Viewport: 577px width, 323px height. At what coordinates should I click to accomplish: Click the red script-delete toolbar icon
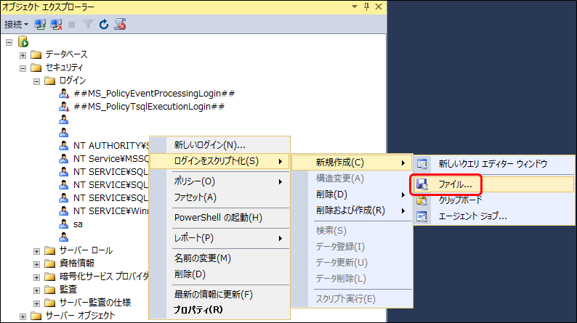coord(121,24)
